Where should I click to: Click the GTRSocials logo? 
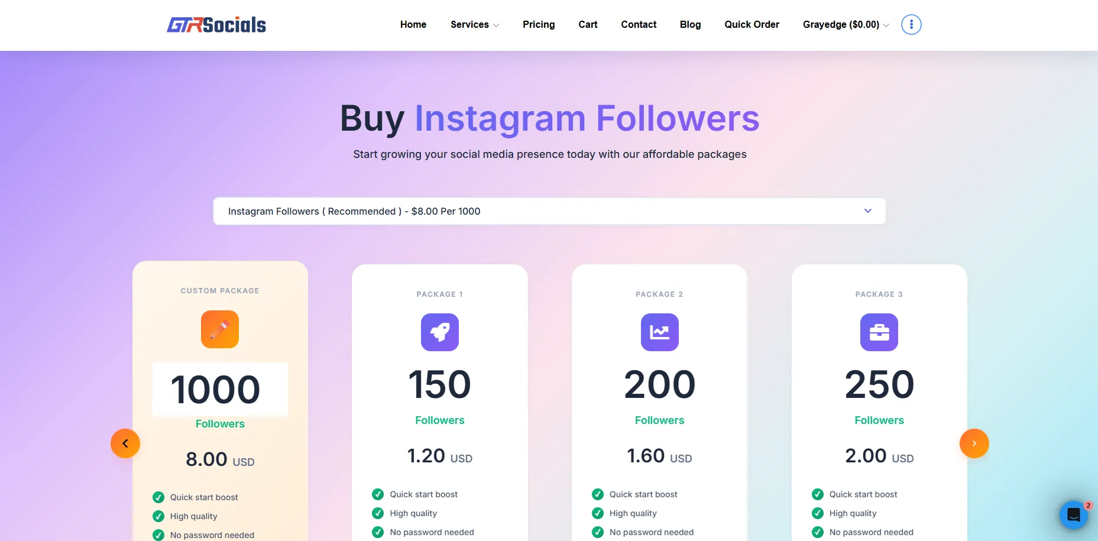[x=216, y=24]
